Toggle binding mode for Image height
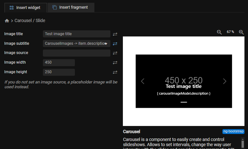Image resolution: width=248 pixels, height=149 pixels. pyautogui.click(x=115, y=72)
